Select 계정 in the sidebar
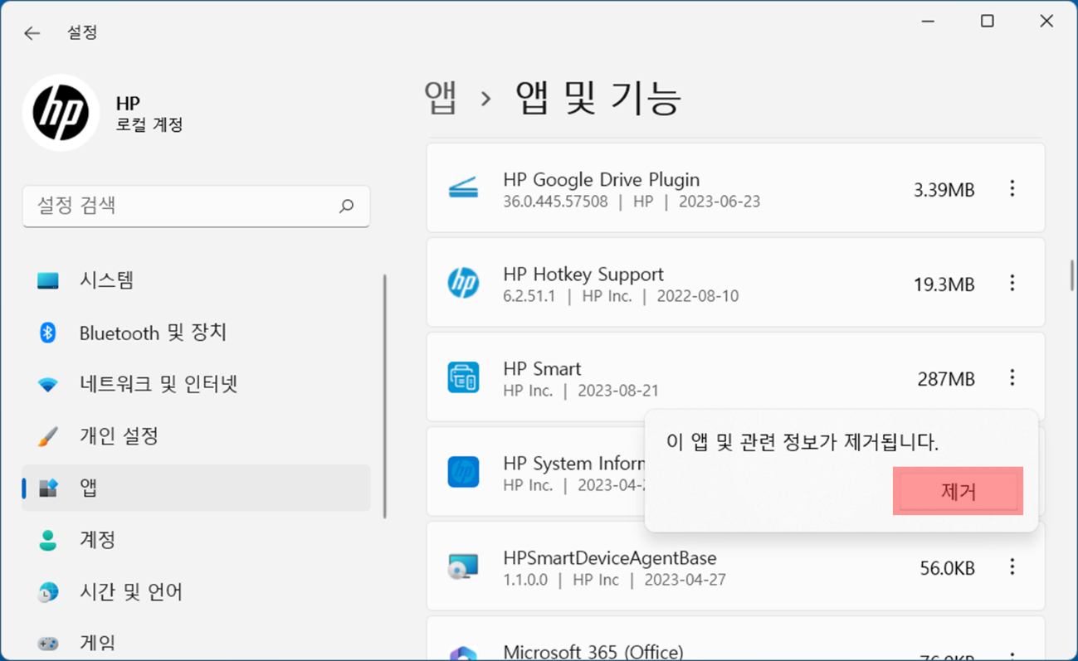 196,540
